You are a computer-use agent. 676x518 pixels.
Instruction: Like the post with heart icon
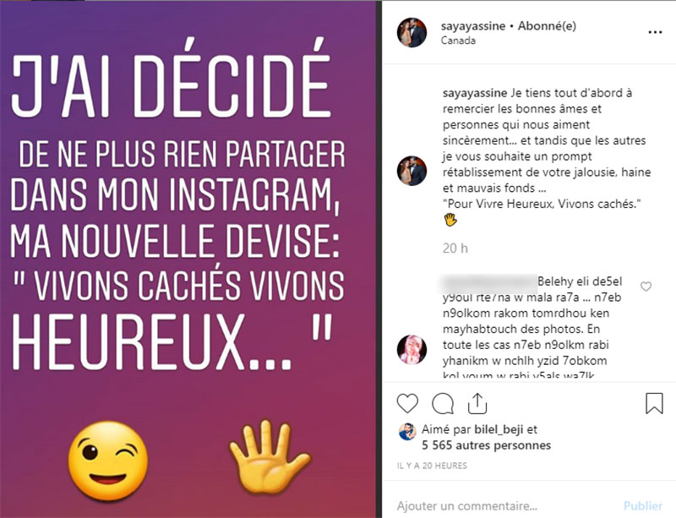407,404
